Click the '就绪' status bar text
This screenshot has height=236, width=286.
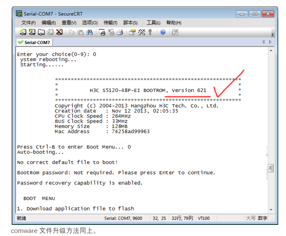21,218
